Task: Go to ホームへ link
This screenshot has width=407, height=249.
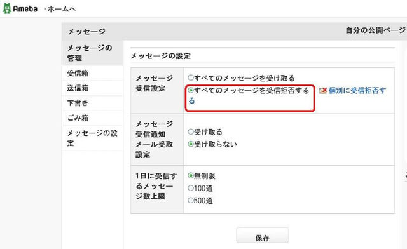Action: pos(62,9)
